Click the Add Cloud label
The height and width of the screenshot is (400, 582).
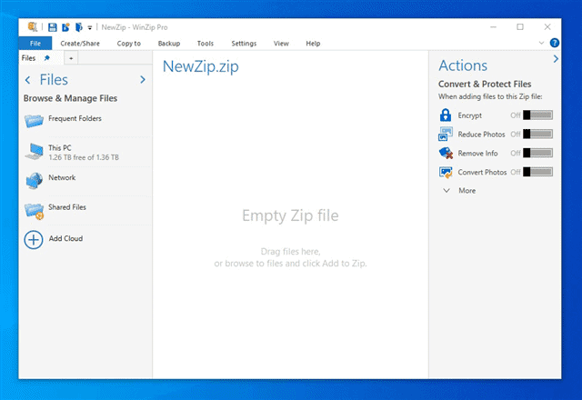(65, 238)
